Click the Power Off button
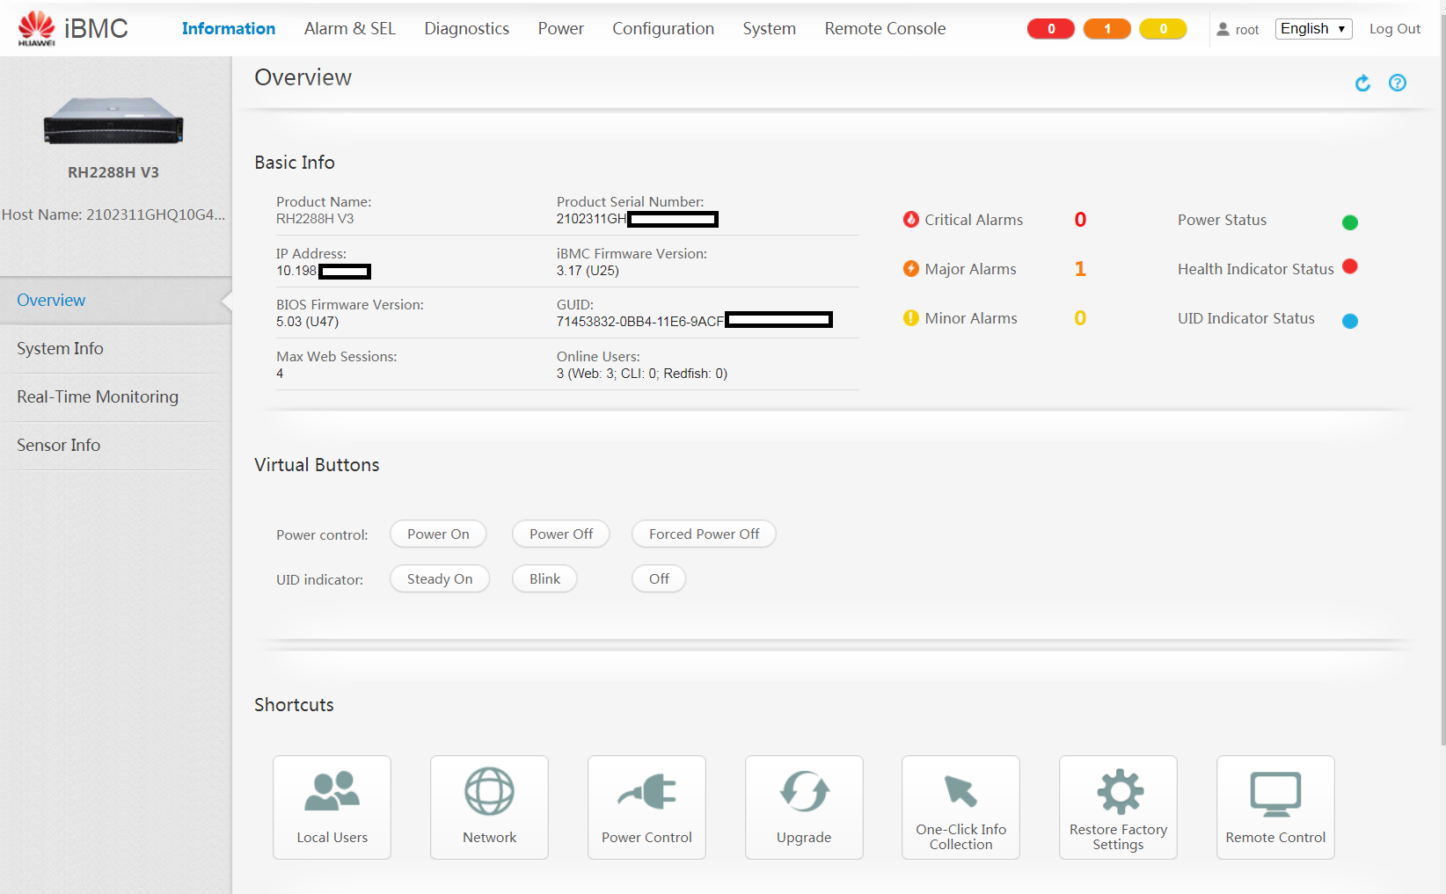This screenshot has width=1446, height=894. click(561, 534)
